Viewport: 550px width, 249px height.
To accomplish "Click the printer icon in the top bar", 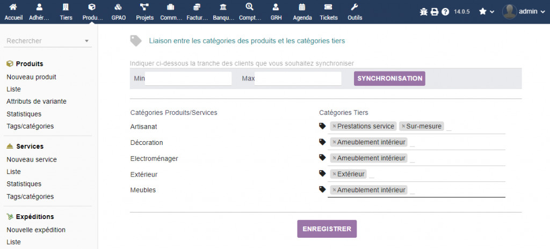I will coord(435,12).
